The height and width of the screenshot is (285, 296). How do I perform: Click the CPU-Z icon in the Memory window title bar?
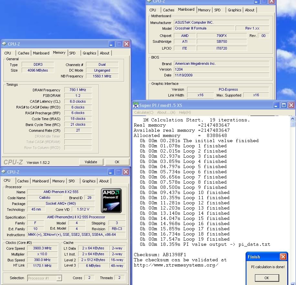point(4,44)
